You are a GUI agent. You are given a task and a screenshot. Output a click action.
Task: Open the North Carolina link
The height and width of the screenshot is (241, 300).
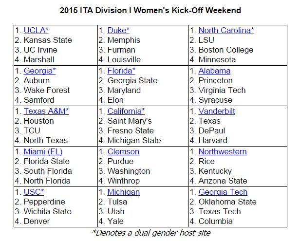pyautogui.click(x=226, y=31)
